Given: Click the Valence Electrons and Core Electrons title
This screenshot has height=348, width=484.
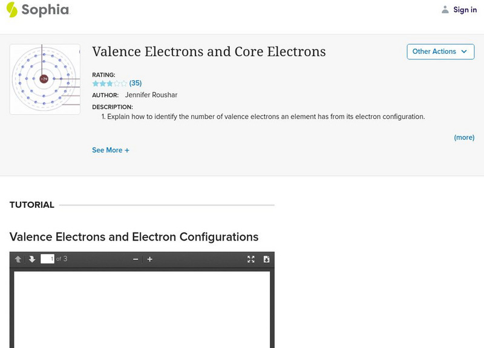Looking at the screenshot, I should (x=209, y=52).
